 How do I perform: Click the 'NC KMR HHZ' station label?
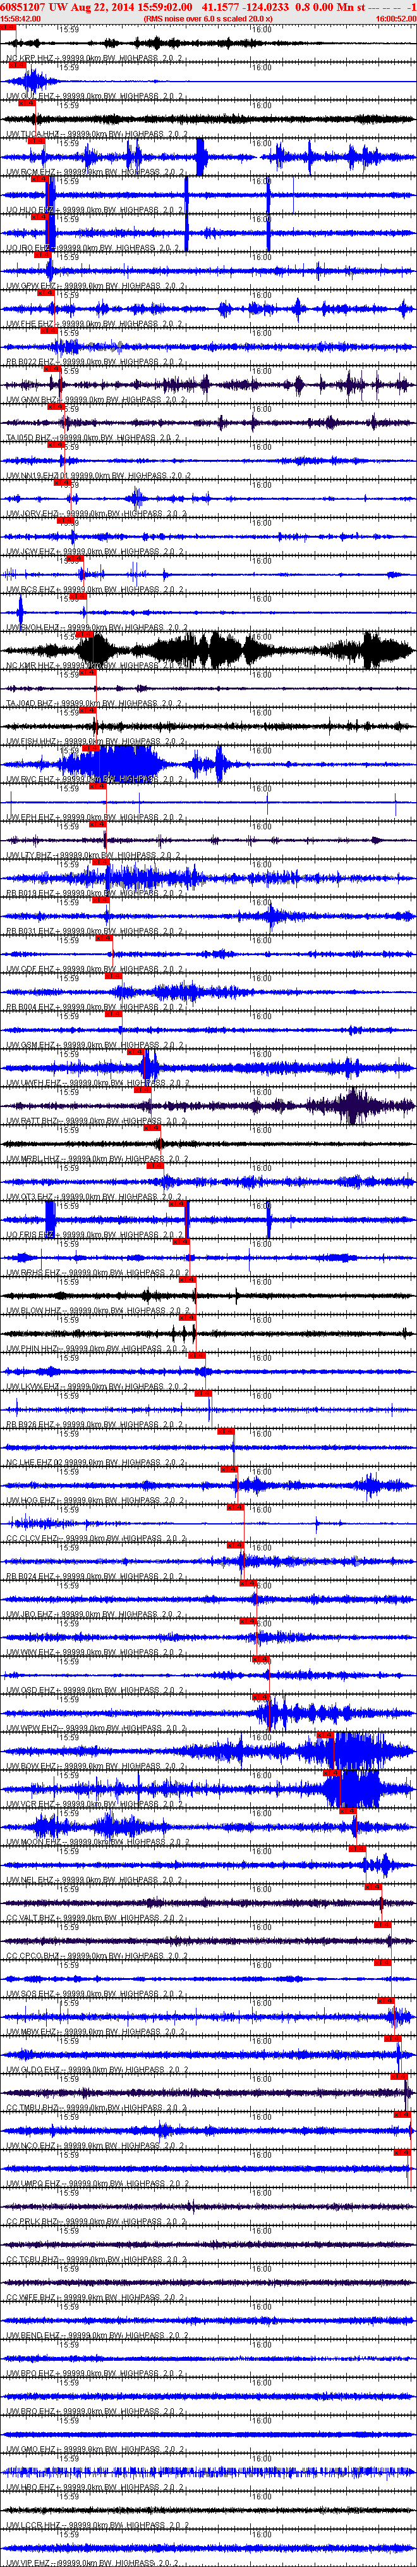pos(31,665)
